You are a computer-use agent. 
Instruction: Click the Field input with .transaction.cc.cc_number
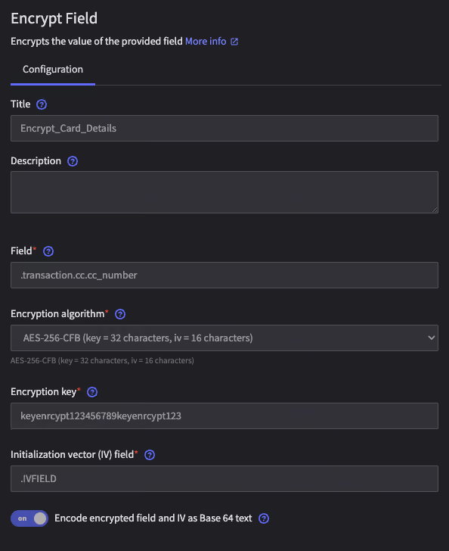point(224,275)
